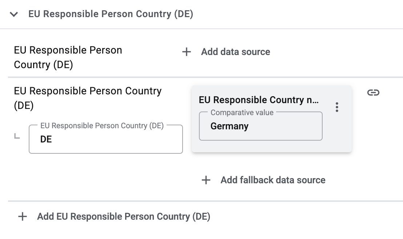This screenshot has height=239, width=403.
Task: Click the Add data source label
Action: pos(235,52)
